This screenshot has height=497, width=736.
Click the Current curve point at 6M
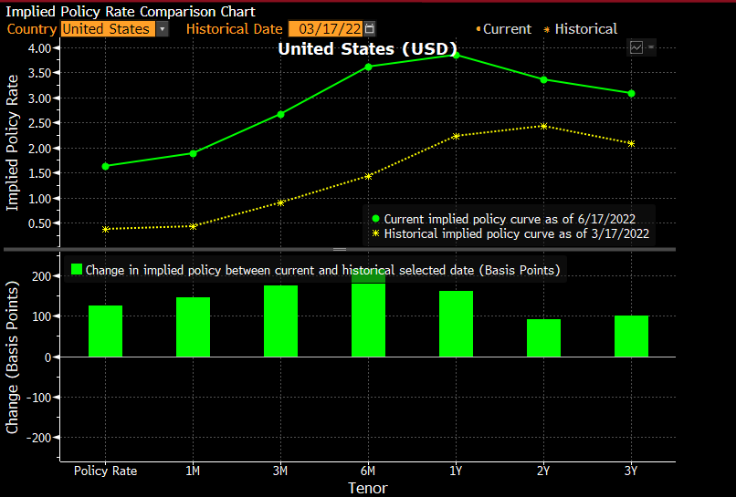click(x=368, y=67)
